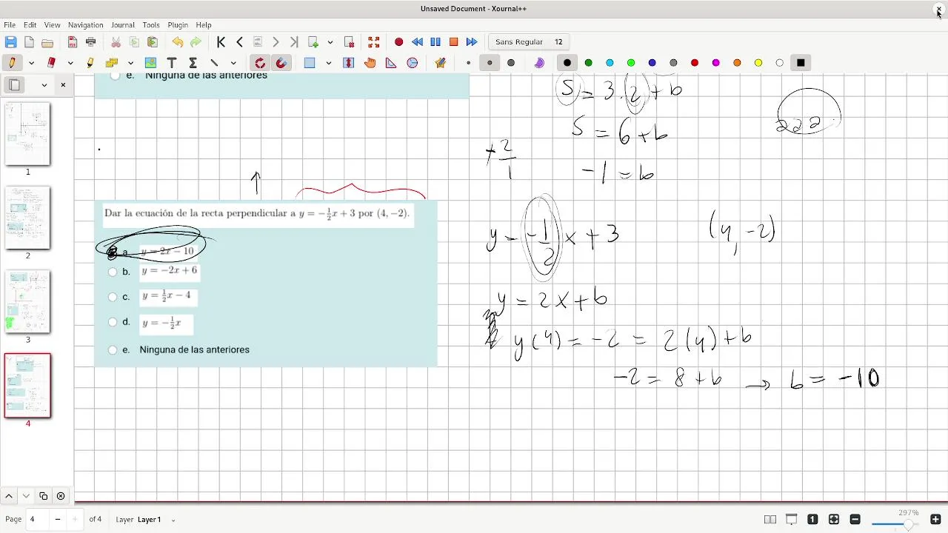Select medium line thickness dot
948x533 pixels.
click(490, 63)
